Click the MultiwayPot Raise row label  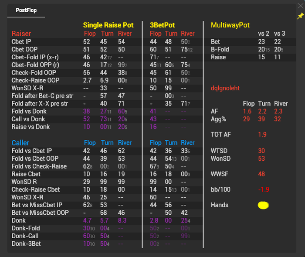(x=218, y=57)
